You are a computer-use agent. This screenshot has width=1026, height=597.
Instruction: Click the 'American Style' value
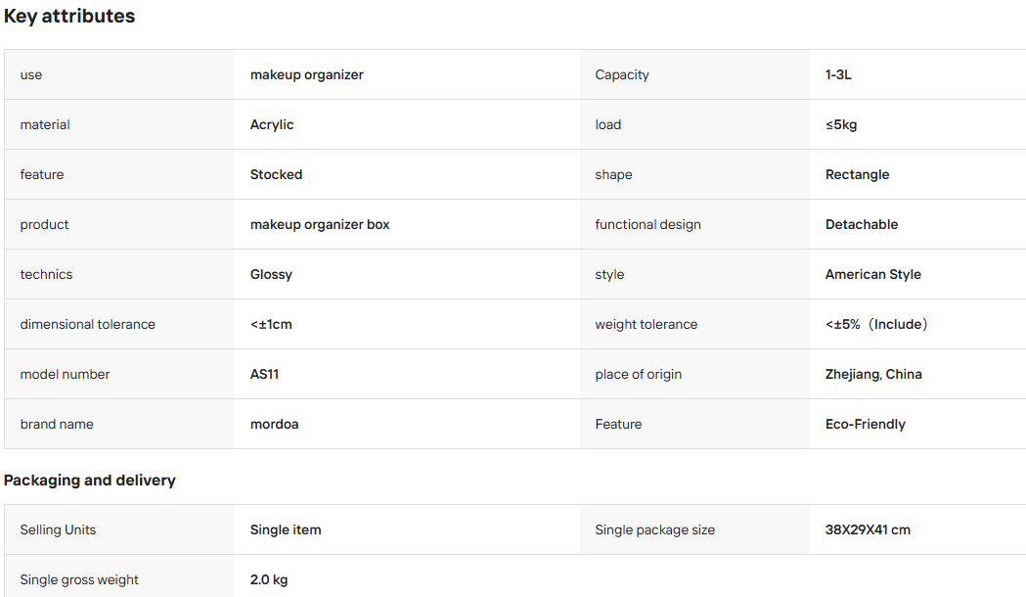[872, 274]
